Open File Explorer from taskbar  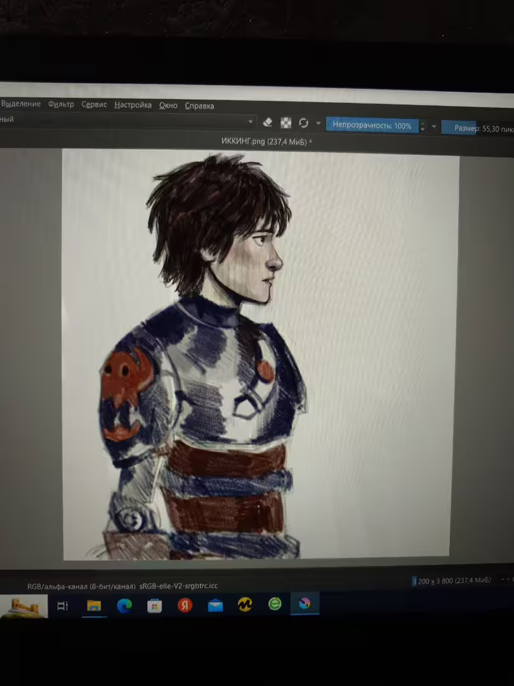94,605
